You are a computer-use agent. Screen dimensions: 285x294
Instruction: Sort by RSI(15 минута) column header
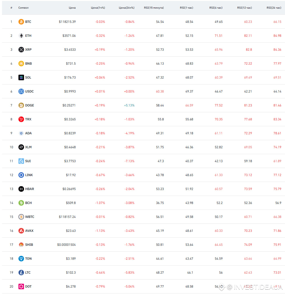click(154, 8)
